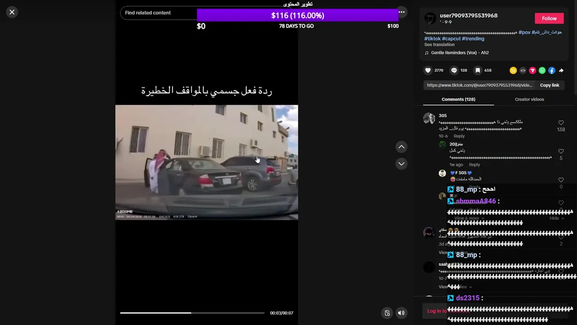Open the Find related content search
Image resolution: width=577 pixels, height=325 pixels.
pos(158,13)
